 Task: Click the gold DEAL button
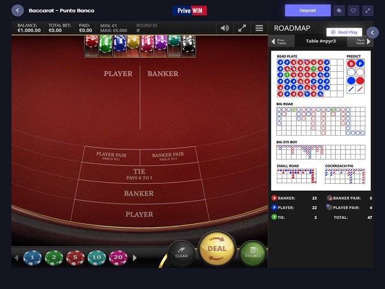tap(217, 249)
